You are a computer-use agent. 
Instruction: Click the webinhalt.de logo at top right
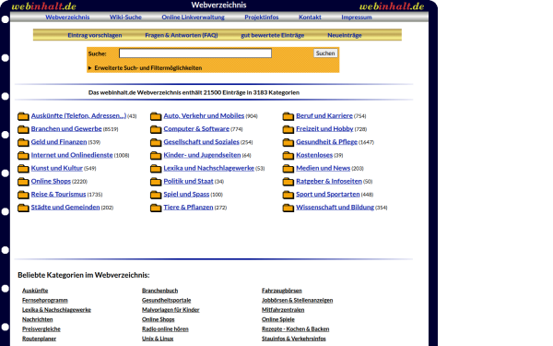click(392, 6)
